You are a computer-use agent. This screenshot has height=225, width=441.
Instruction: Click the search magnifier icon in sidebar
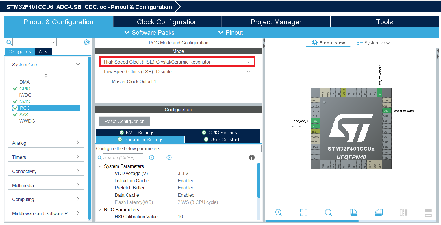point(9,42)
